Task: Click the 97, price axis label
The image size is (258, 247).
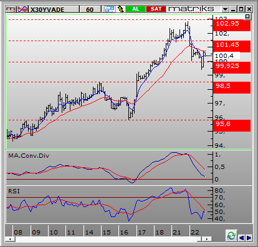Action: click(x=220, y=104)
